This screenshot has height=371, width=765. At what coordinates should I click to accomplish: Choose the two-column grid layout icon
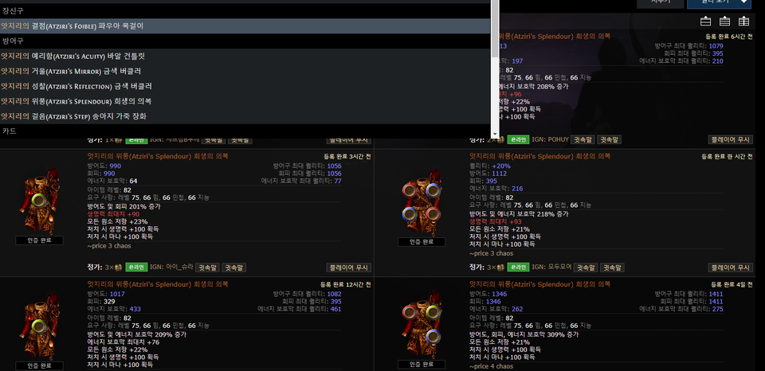pyautogui.click(x=744, y=21)
